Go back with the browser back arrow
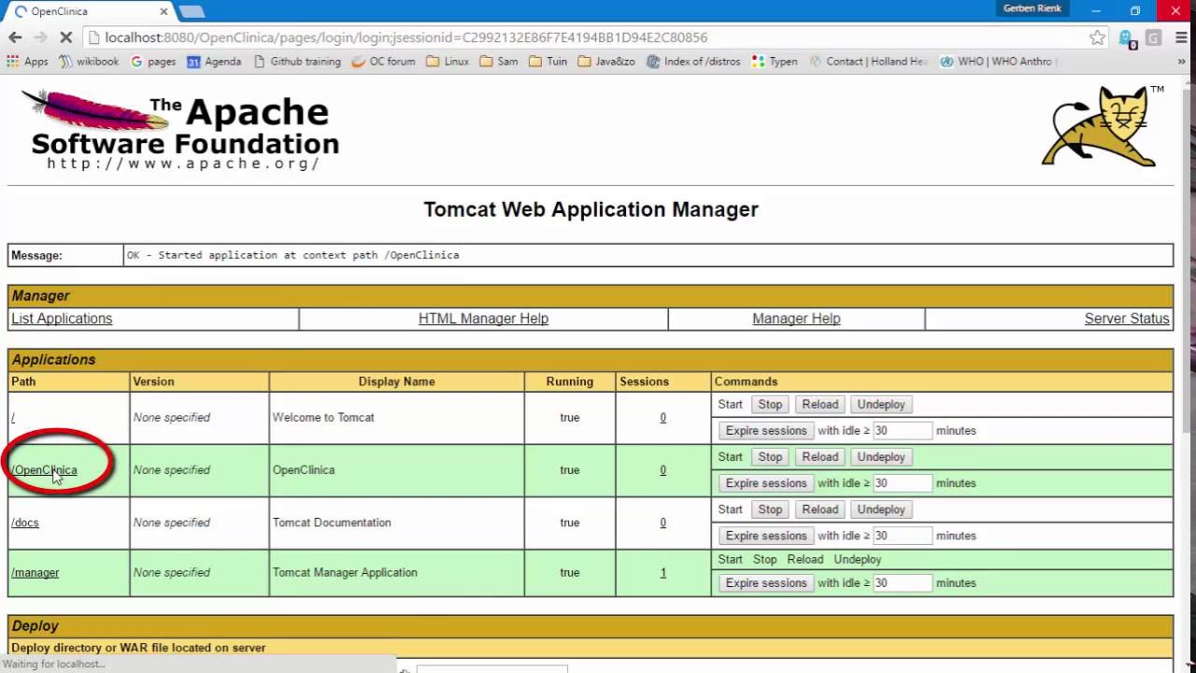Screen dimensions: 1196x673 click(15, 37)
